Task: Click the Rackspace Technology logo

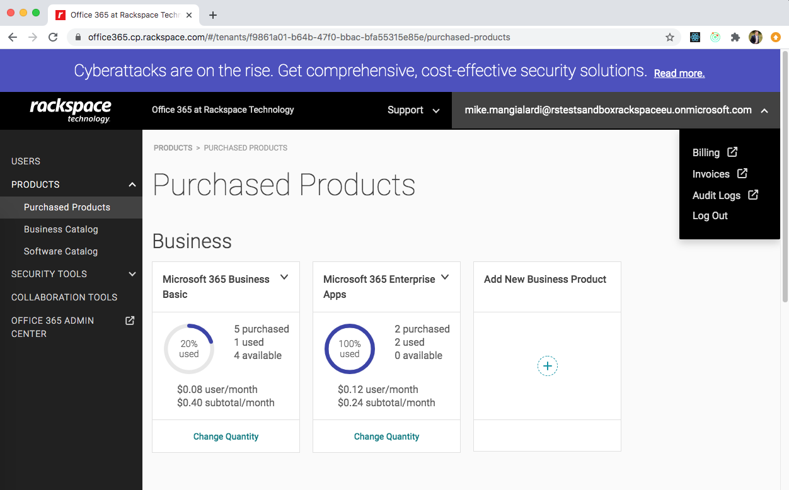Action: pyautogui.click(x=71, y=110)
